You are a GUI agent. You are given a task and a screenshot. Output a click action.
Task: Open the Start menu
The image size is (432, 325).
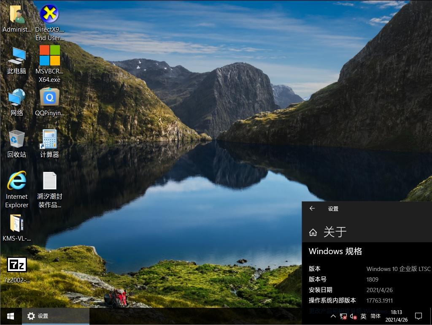click(10, 316)
